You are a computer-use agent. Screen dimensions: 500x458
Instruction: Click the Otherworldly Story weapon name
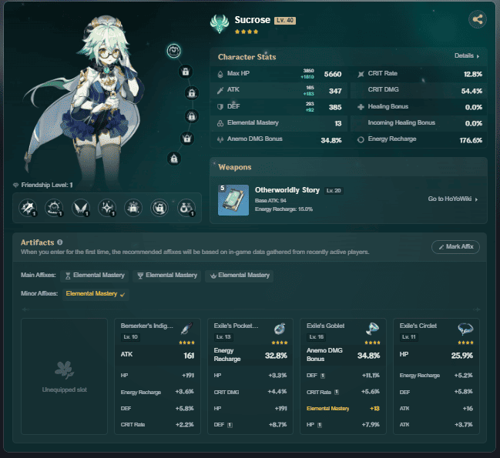tap(287, 190)
